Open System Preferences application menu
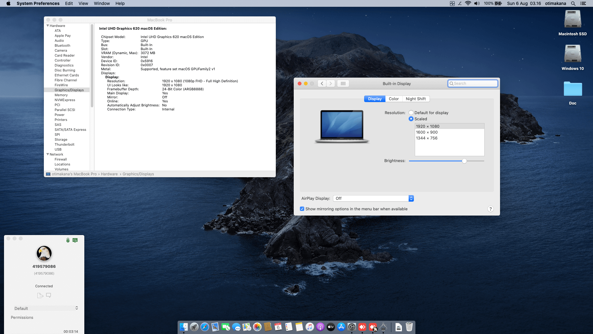This screenshot has height=334, width=593. 38,3
